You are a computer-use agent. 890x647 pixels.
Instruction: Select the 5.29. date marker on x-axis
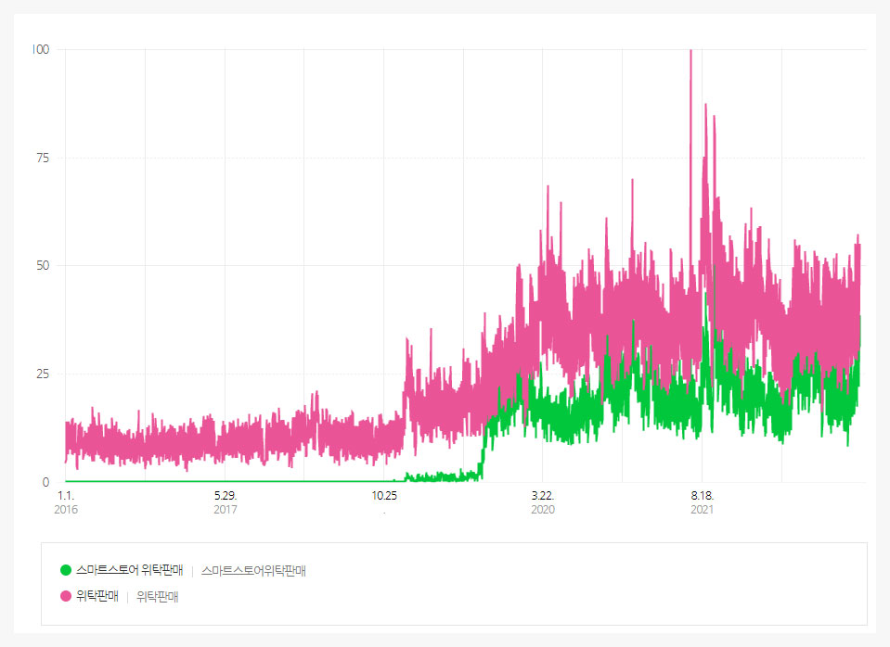pyautogui.click(x=225, y=496)
